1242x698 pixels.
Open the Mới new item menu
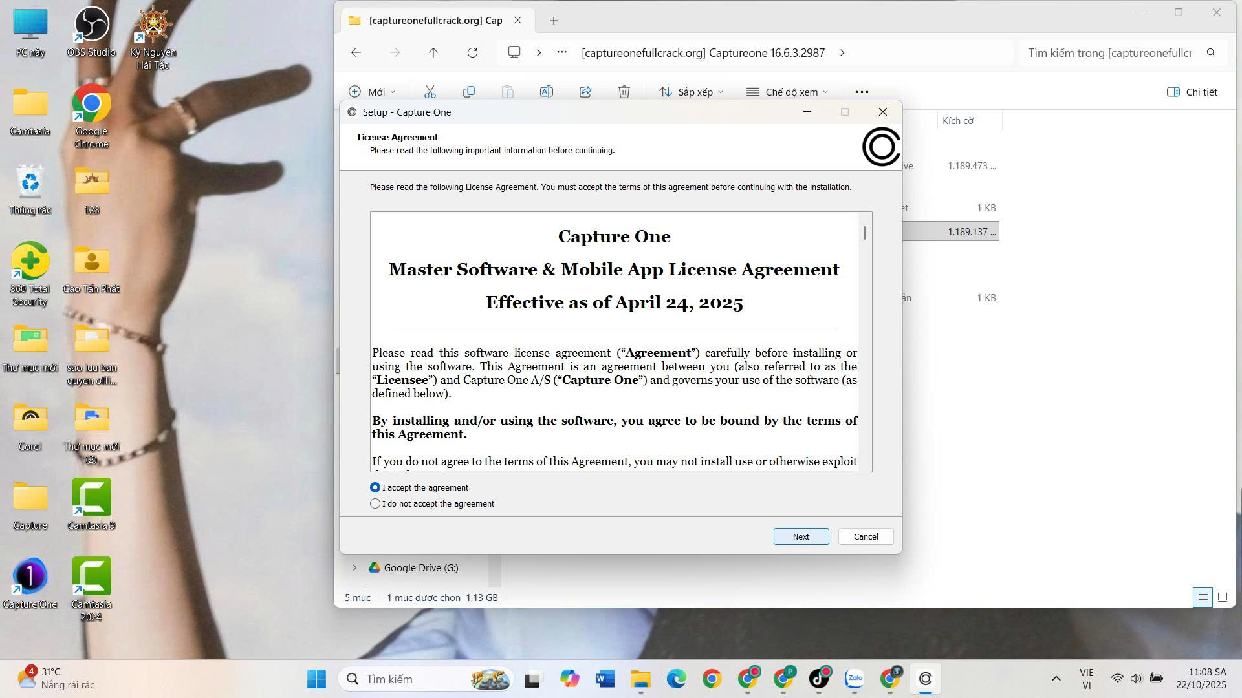click(372, 92)
